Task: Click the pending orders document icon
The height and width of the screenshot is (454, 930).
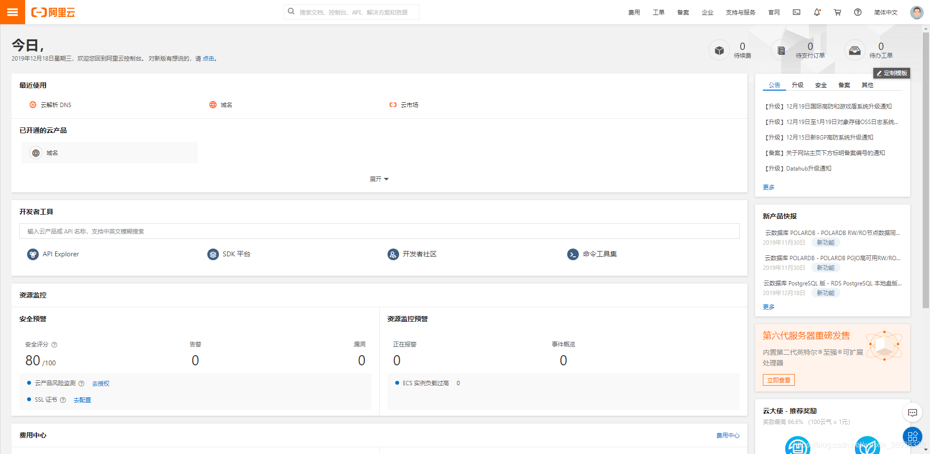Action: point(781,50)
